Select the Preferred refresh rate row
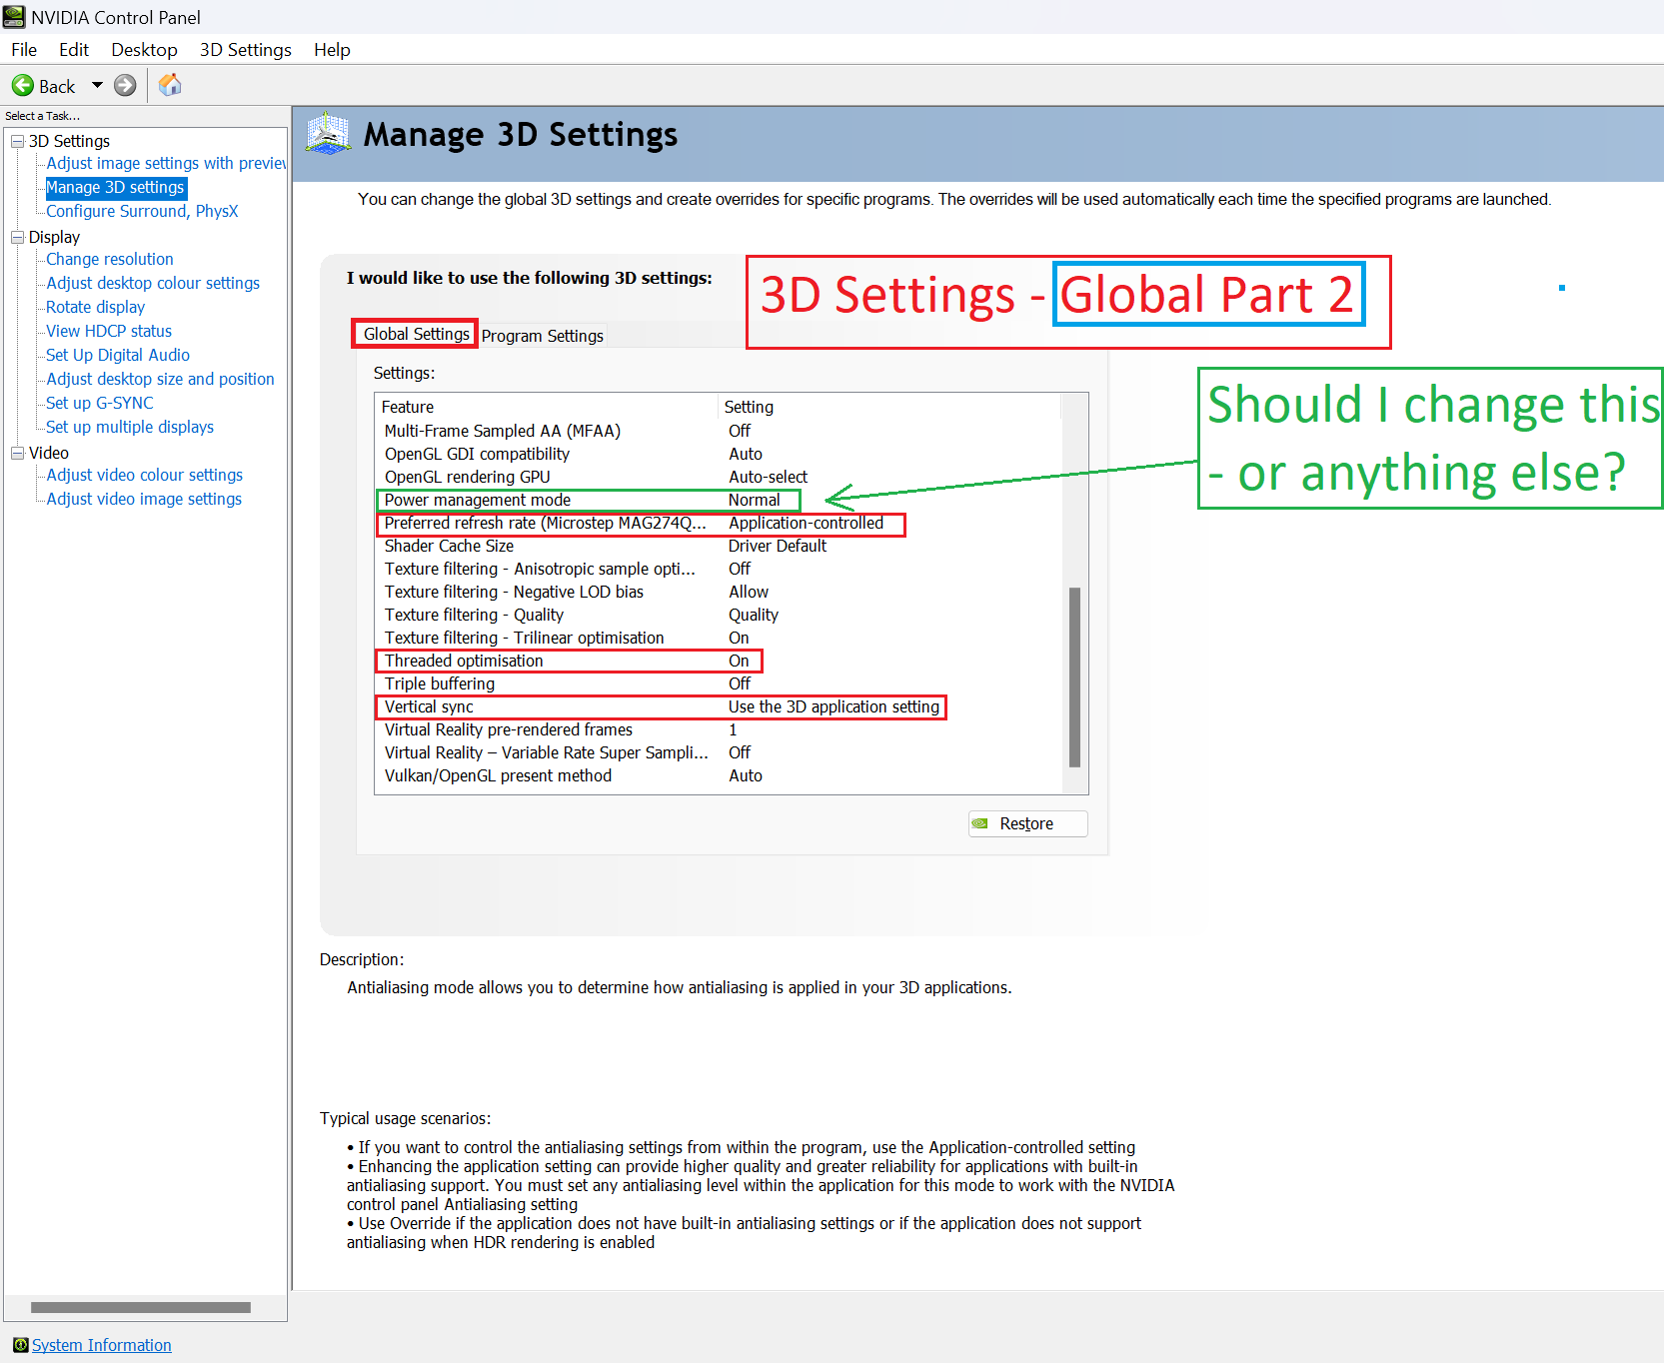The height and width of the screenshot is (1363, 1664). 717,523
